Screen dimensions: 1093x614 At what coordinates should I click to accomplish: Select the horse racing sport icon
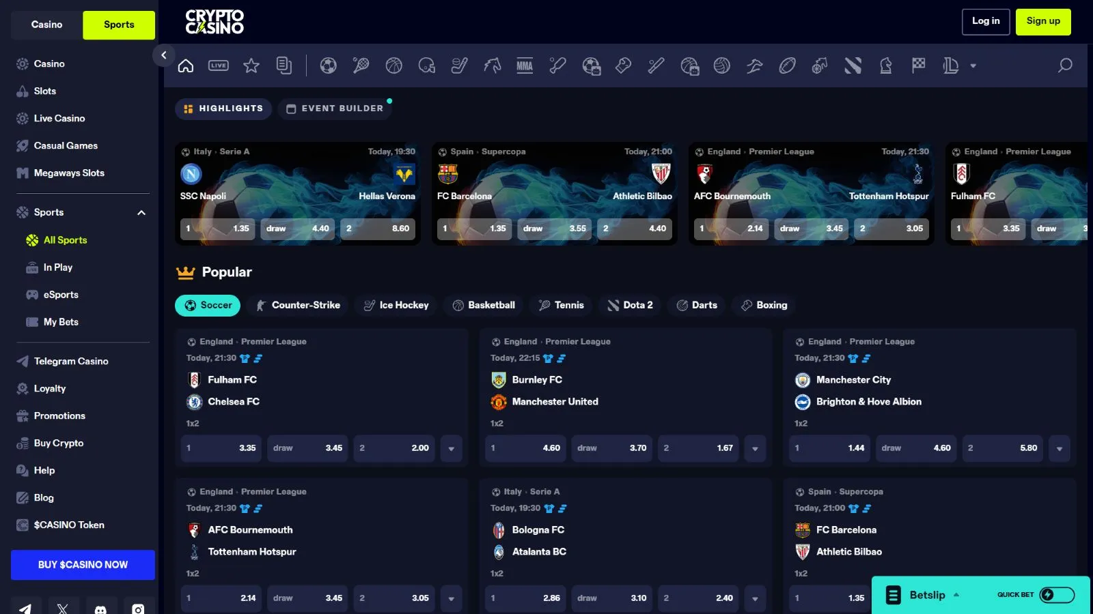coord(492,65)
